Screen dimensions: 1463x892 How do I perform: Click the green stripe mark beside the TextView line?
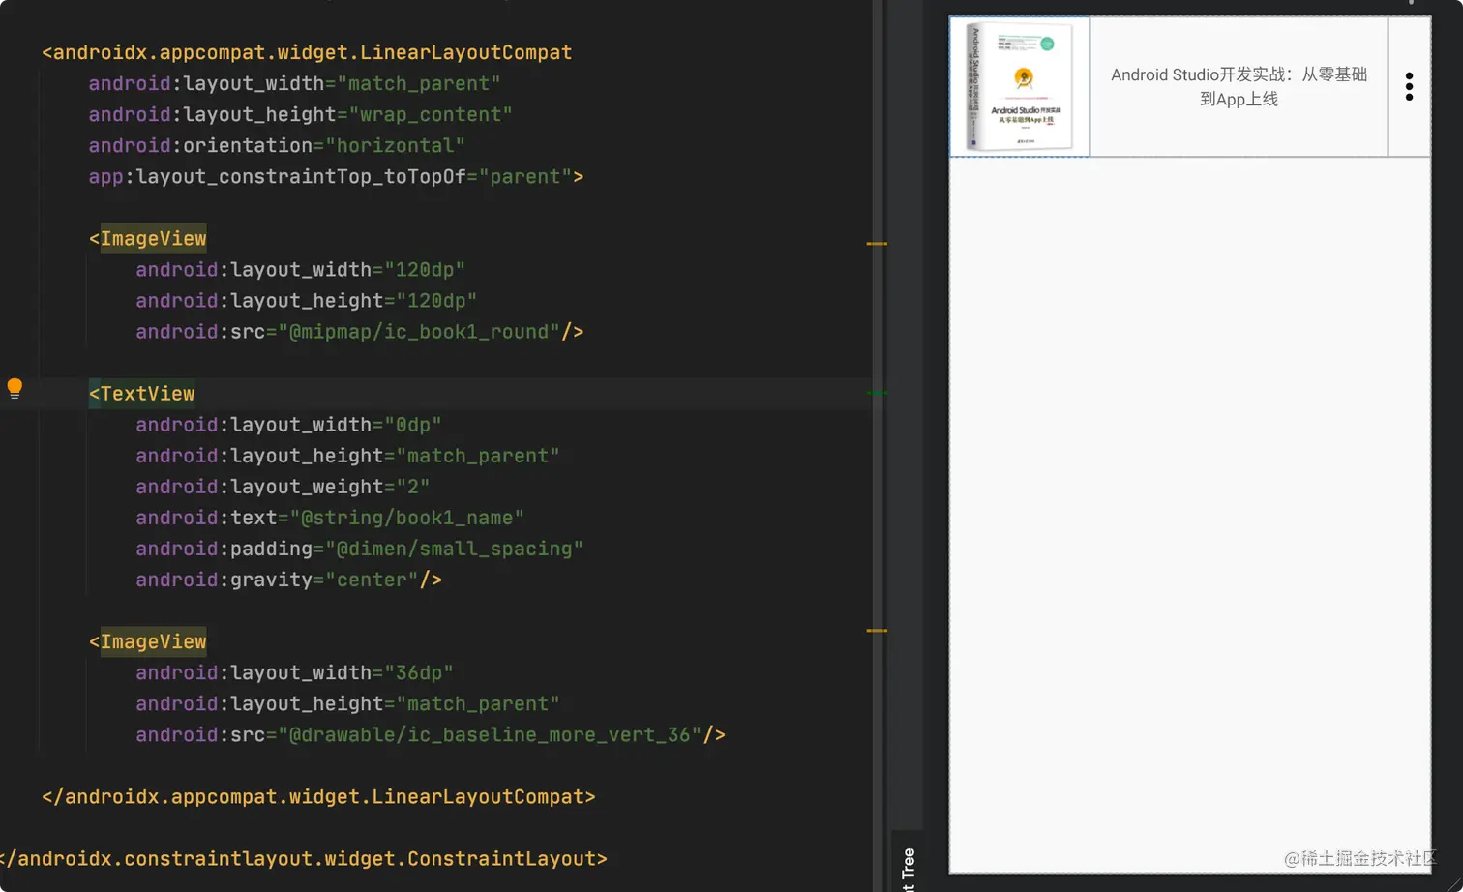point(877,393)
